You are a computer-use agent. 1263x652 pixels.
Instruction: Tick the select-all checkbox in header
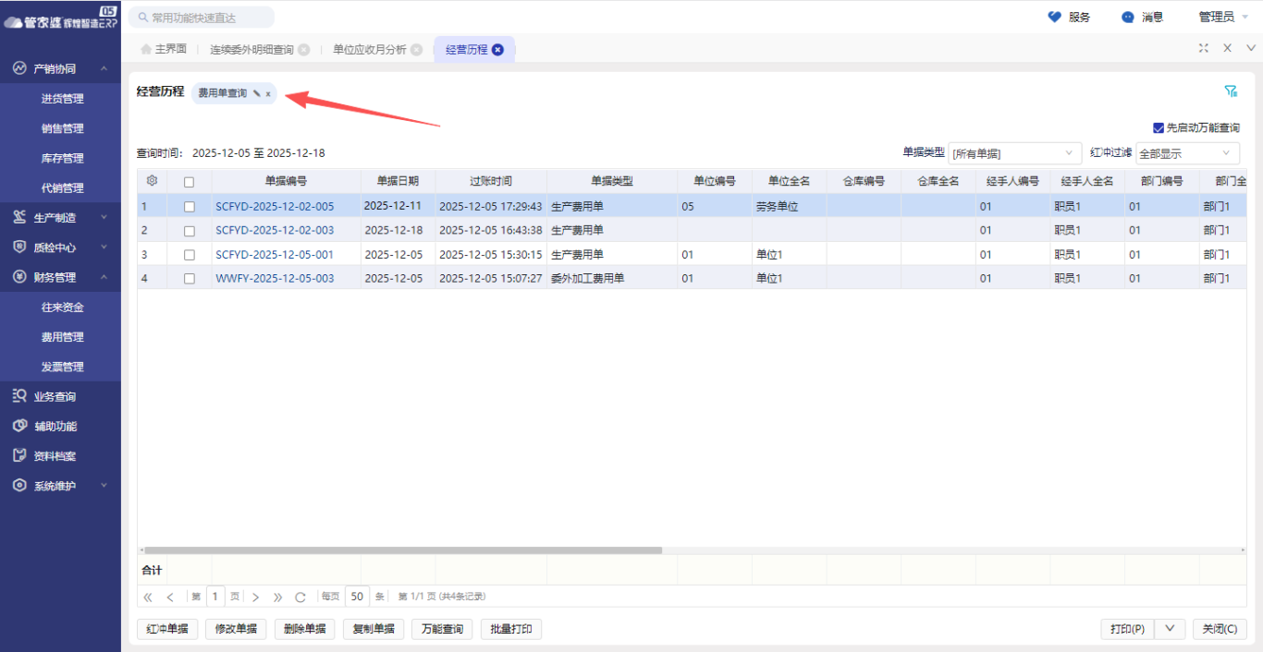(190, 182)
